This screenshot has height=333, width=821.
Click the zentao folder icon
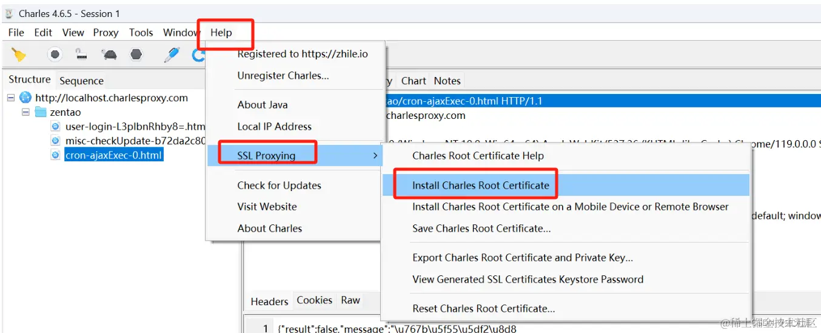(x=41, y=112)
